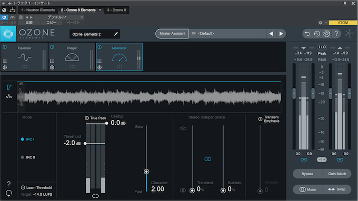Solo the Imager module
The width and height of the screenshot is (358, 201).
click(52, 67)
